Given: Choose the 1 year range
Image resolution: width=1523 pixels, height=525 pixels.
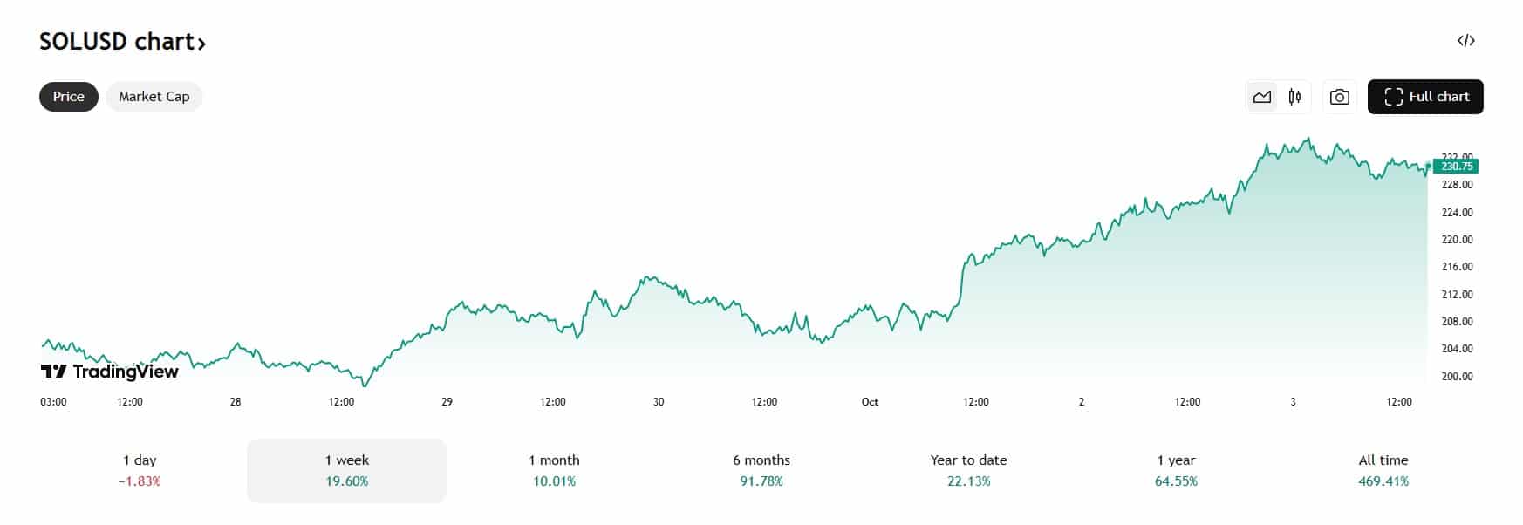Looking at the screenshot, I should pyautogui.click(x=1176, y=470).
